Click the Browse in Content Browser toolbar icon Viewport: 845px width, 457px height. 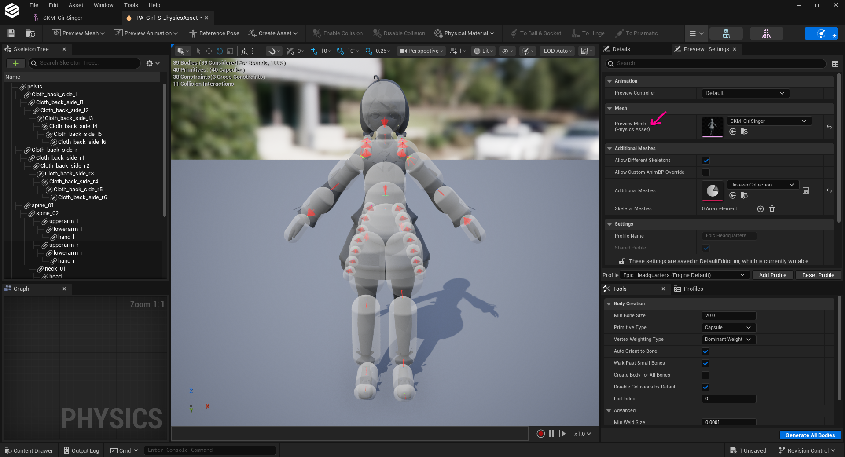coord(30,33)
